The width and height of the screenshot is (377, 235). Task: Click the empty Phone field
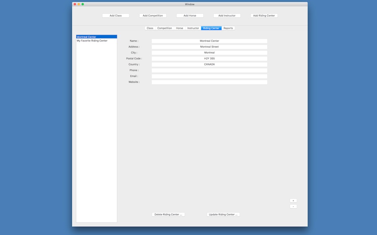(x=209, y=70)
